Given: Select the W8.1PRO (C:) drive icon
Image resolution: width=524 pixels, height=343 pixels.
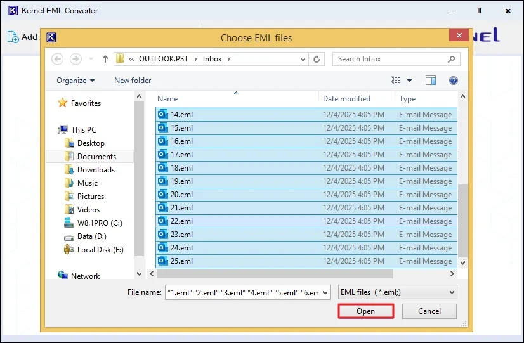Looking at the screenshot, I should pos(69,223).
